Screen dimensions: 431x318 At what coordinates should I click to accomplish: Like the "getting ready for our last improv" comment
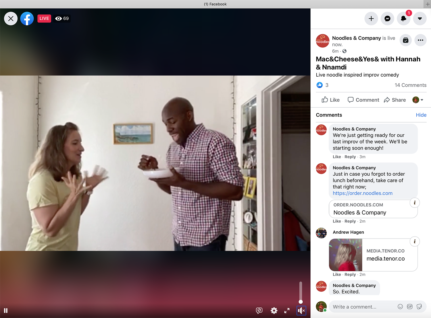point(337,157)
